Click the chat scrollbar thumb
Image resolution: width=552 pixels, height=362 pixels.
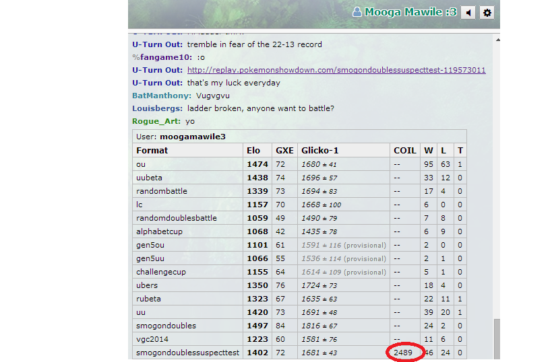click(x=497, y=340)
